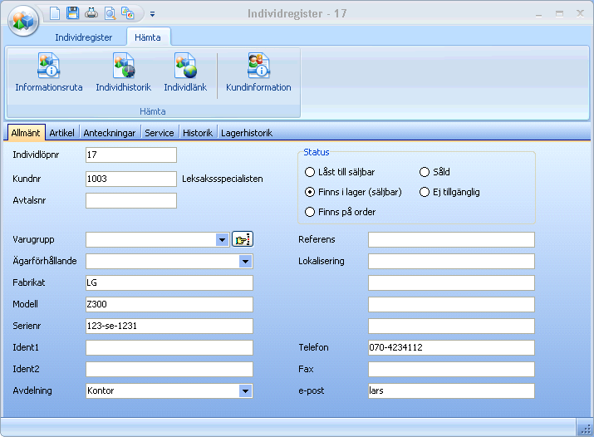
Task: Select the Låst till säljbar radio button
Action: 310,172
